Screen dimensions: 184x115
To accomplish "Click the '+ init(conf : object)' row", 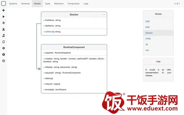I will (52, 84).
